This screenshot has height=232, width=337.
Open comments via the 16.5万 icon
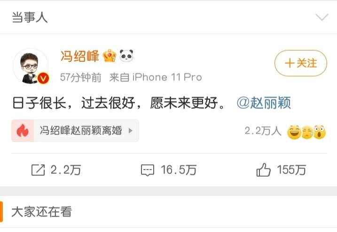pos(148,170)
